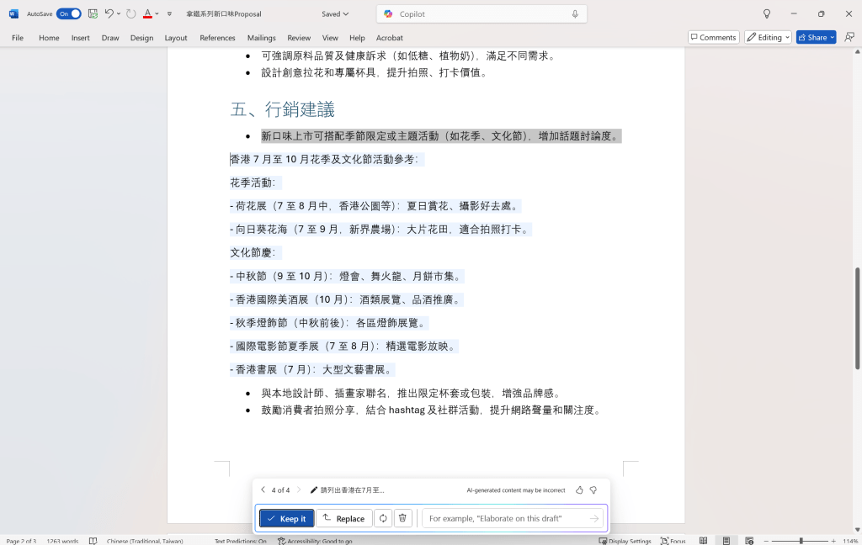Viewport: 862px width, 545px height.
Task: Click the Replace button
Action: [343, 518]
